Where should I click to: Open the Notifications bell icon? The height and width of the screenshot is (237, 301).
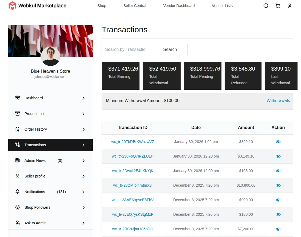click(18, 192)
